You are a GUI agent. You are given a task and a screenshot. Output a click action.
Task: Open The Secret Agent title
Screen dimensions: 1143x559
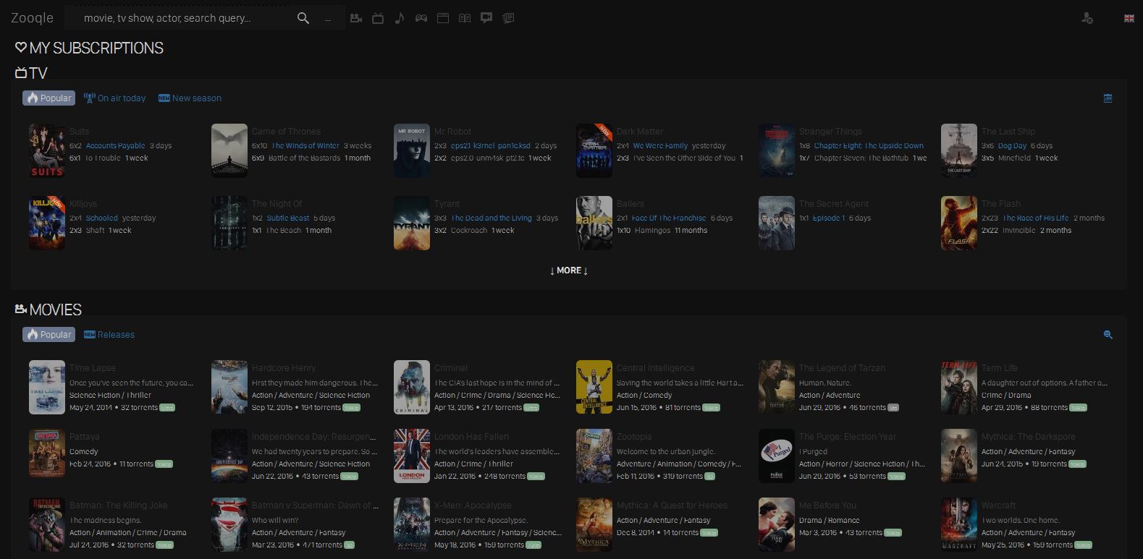click(834, 204)
